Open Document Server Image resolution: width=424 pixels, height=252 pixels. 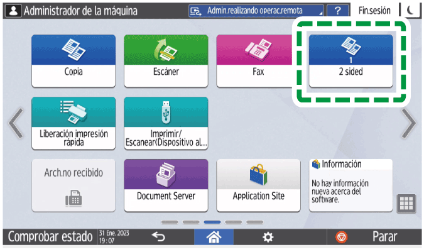[166, 185]
